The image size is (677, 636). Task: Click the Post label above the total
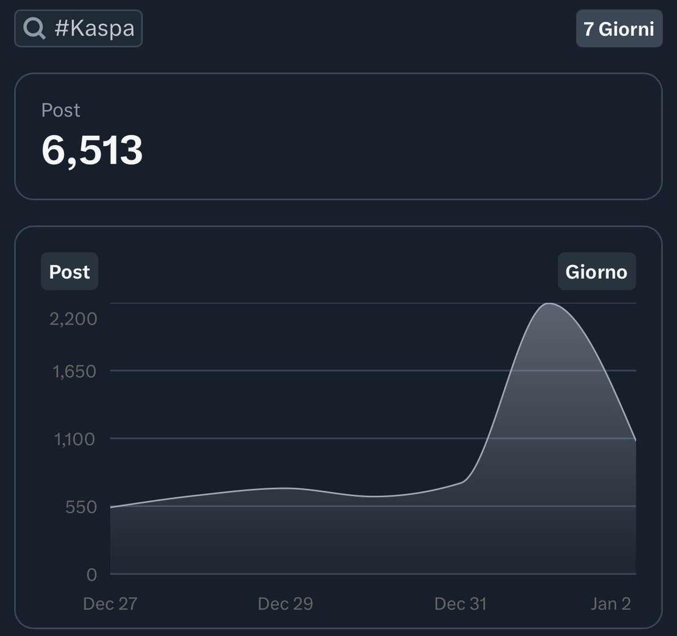(x=60, y=110)
